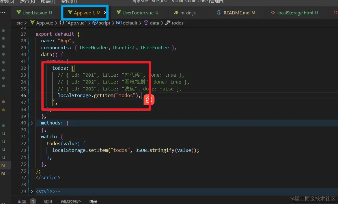The image size is (338, 204).
Task: Click UserHeader in components line
Action: (x=94, y=48)
